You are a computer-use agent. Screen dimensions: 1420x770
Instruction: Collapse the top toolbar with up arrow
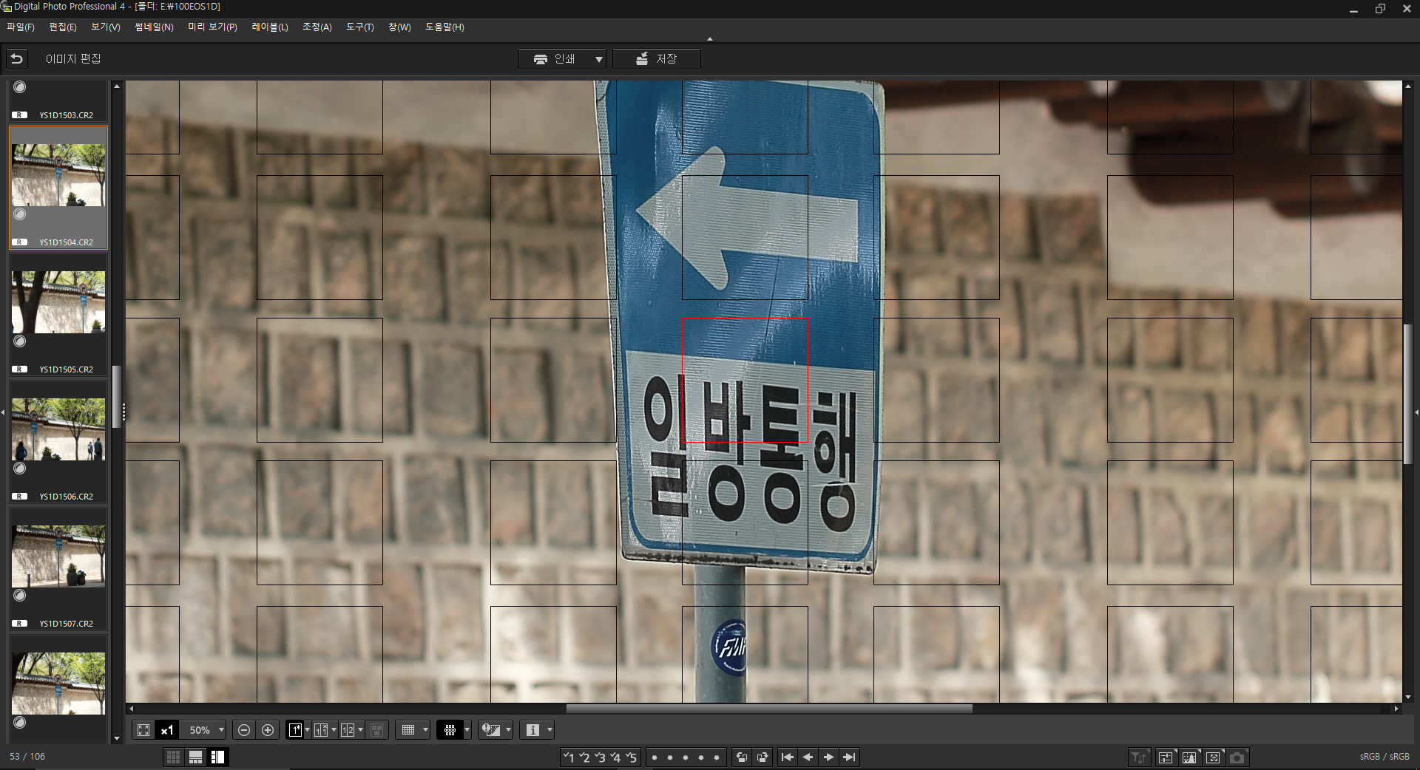point(710,39)
